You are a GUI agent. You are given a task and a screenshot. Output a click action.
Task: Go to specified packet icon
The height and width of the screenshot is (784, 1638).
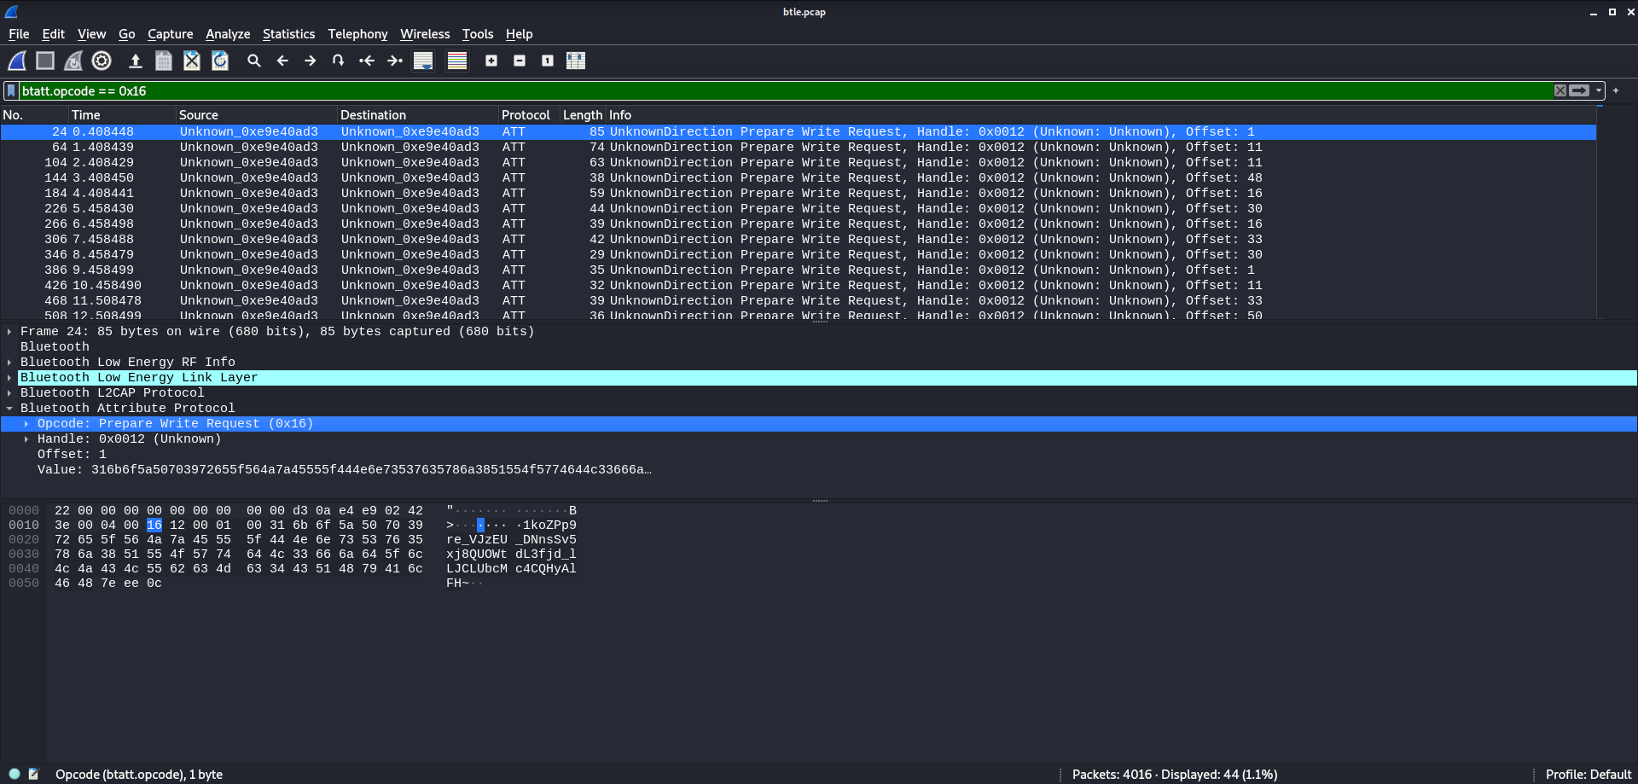pyautogui.click(x=339, y=61)
